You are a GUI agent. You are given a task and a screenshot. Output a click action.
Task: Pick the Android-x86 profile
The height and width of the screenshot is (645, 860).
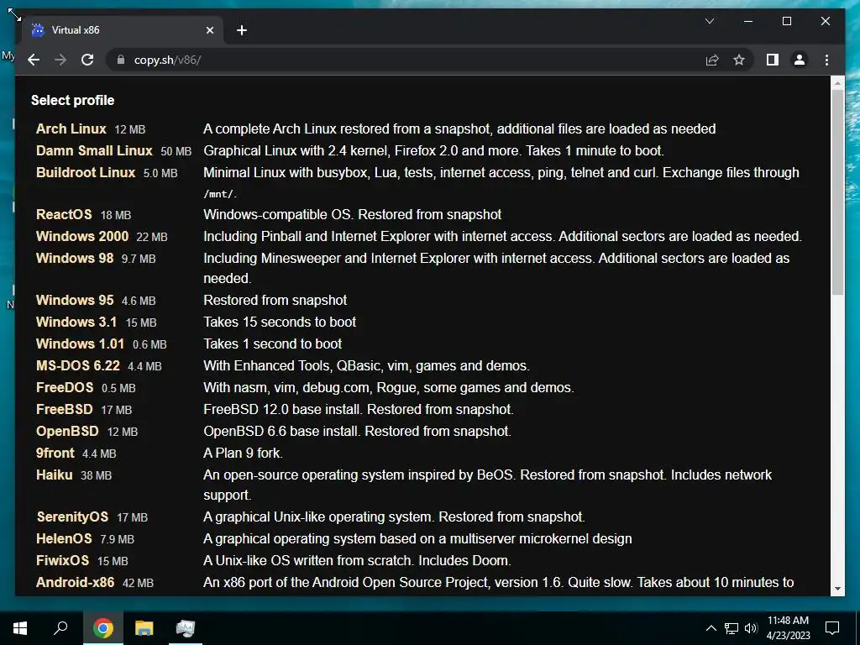tap(75, 583)
